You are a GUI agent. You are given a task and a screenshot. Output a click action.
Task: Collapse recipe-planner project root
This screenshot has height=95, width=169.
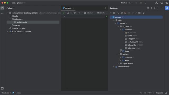[x=8, y=13]
